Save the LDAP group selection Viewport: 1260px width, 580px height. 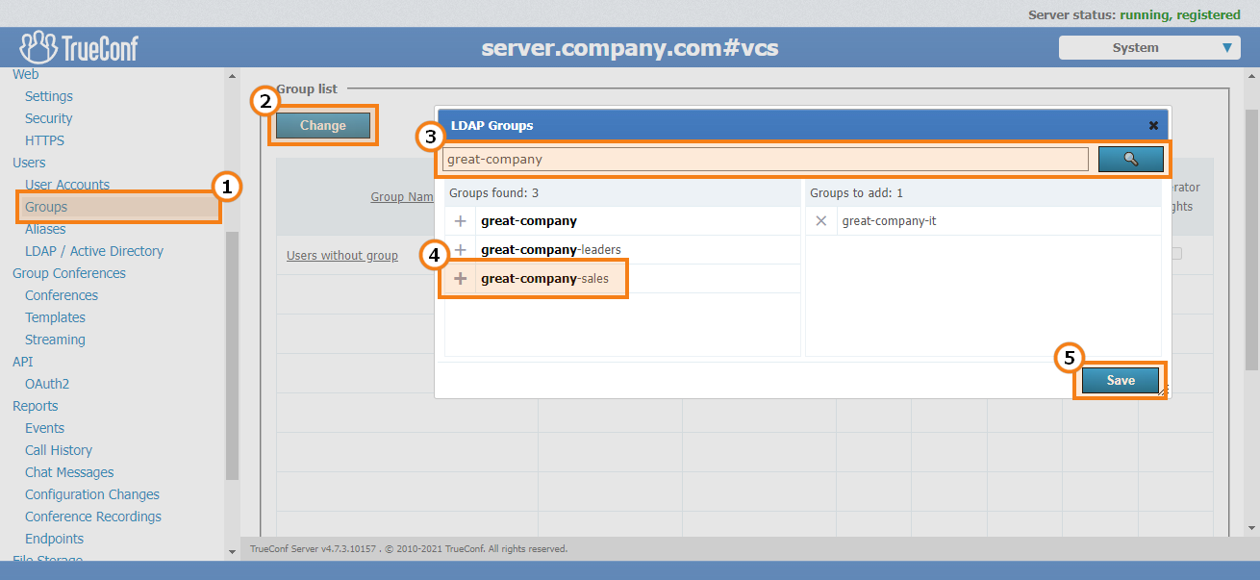pos(1120,380)
